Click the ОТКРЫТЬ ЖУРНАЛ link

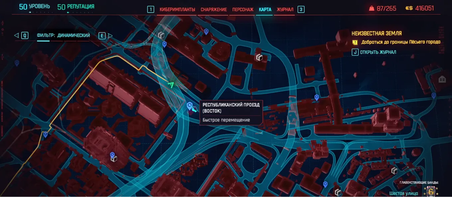tap(378, 52)
